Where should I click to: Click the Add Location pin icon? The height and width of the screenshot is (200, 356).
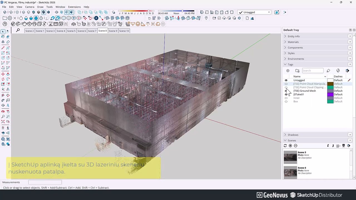point(206,18)
